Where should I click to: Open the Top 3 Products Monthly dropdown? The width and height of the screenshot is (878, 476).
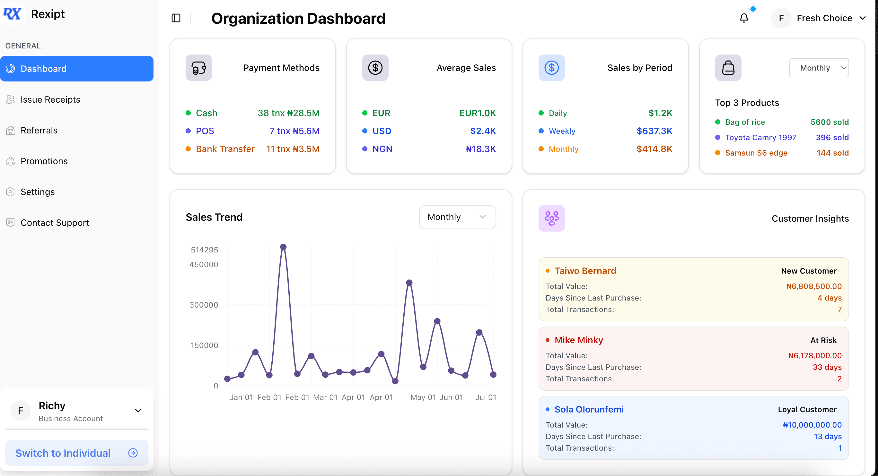point(819,67)
